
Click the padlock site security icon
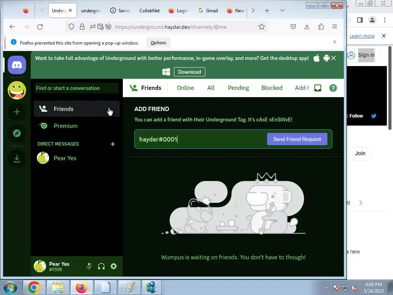pos(82,27)
